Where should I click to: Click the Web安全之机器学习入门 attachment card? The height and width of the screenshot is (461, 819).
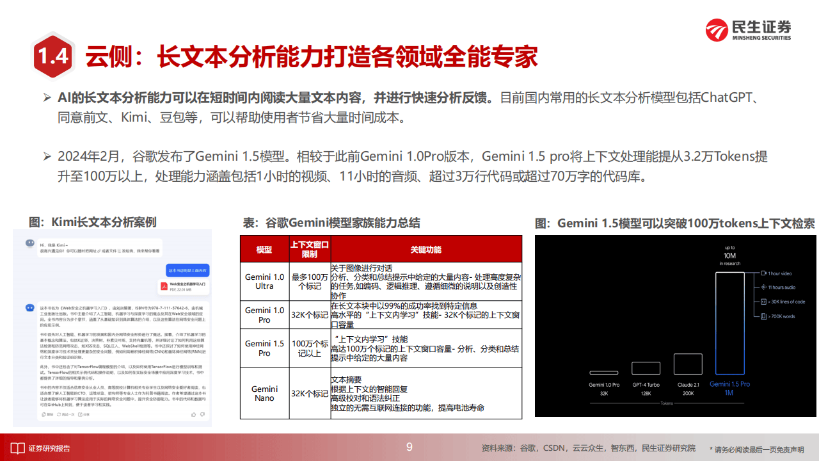pyautogui.click(x=184, y=286)
